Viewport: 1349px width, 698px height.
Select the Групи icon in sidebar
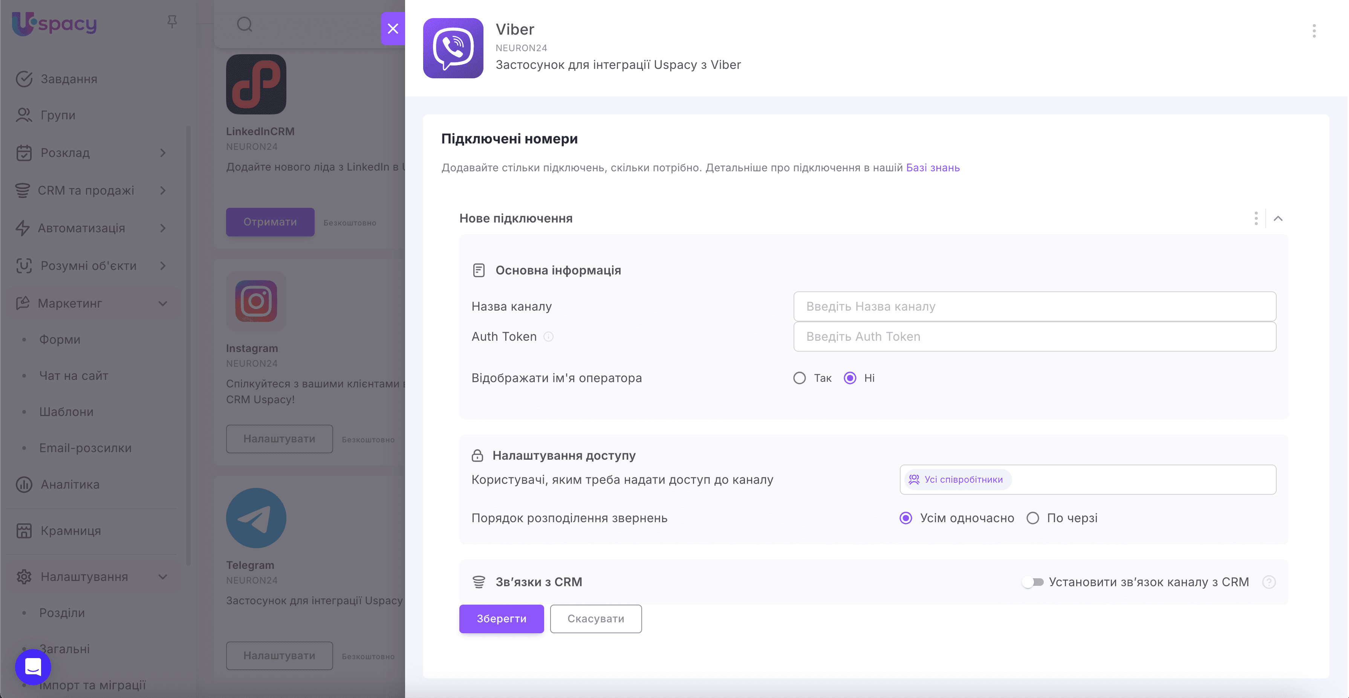24,114
